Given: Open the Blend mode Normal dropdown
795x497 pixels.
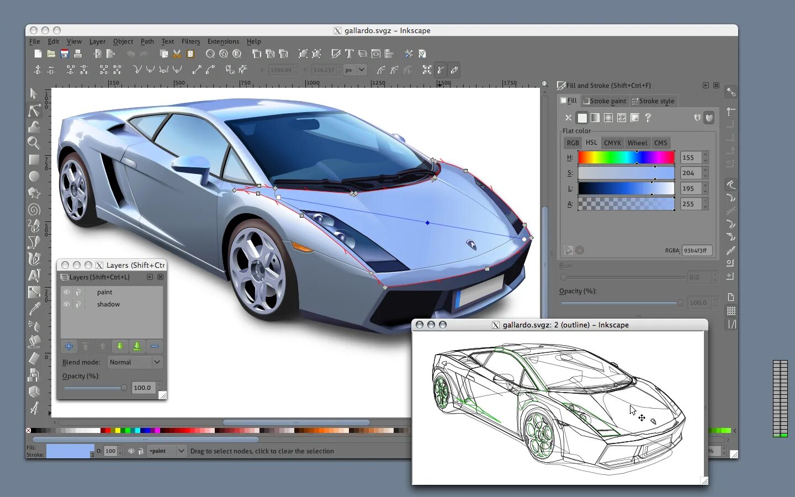Looking at the screenshot, I should (x=134, y=362).
